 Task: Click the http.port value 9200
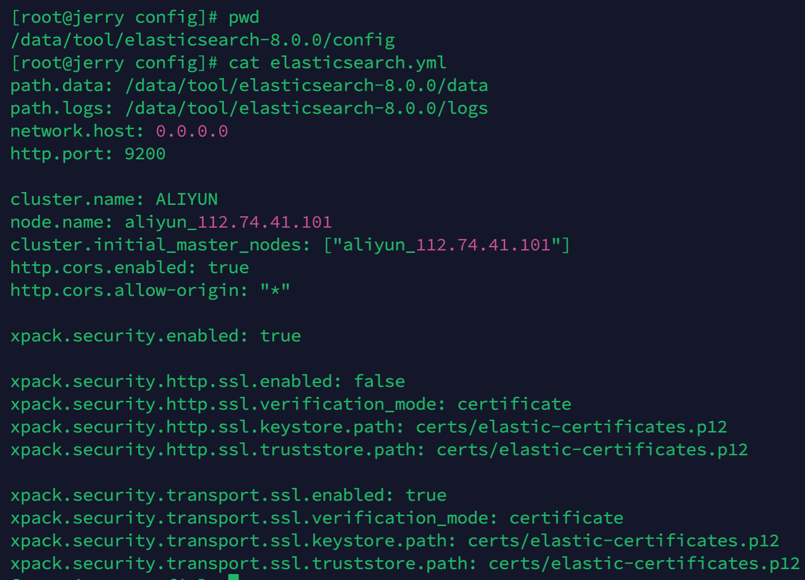145,154
